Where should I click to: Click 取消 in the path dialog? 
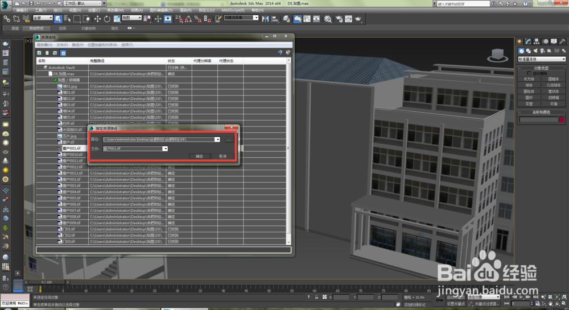tap(222, 157)
